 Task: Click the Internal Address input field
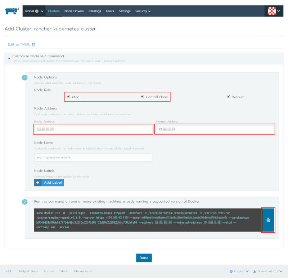[215, 129]
